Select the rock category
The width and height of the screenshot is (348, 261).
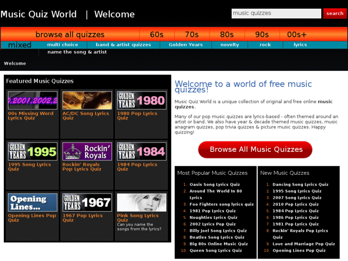[265, 45]
